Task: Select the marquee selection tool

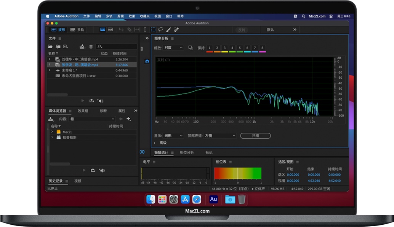Action: pyautogui.click(x=153, y=29)
